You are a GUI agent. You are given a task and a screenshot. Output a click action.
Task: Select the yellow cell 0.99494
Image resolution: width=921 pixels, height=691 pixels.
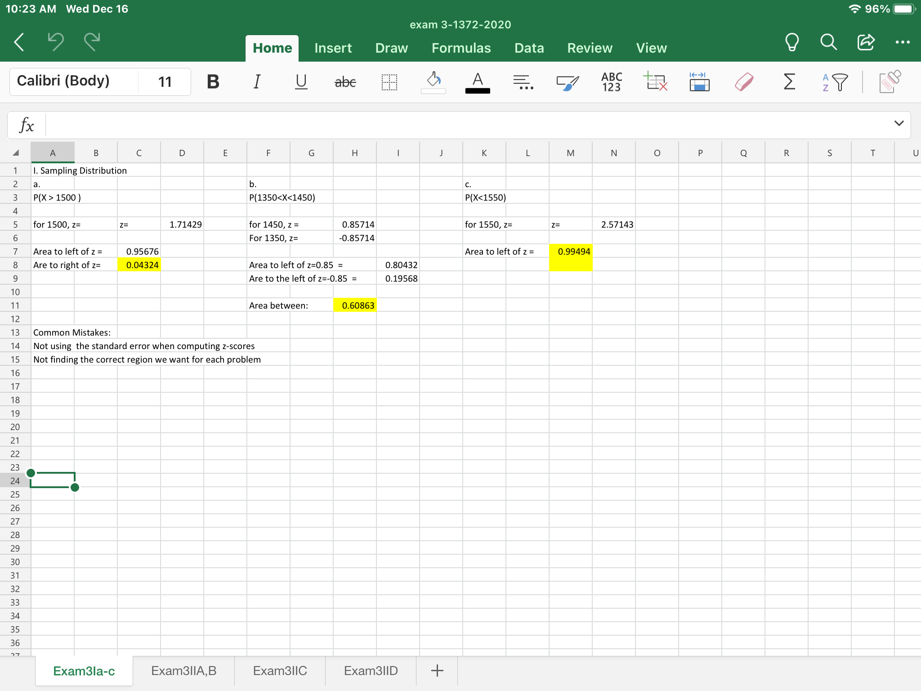coord(571,251)
